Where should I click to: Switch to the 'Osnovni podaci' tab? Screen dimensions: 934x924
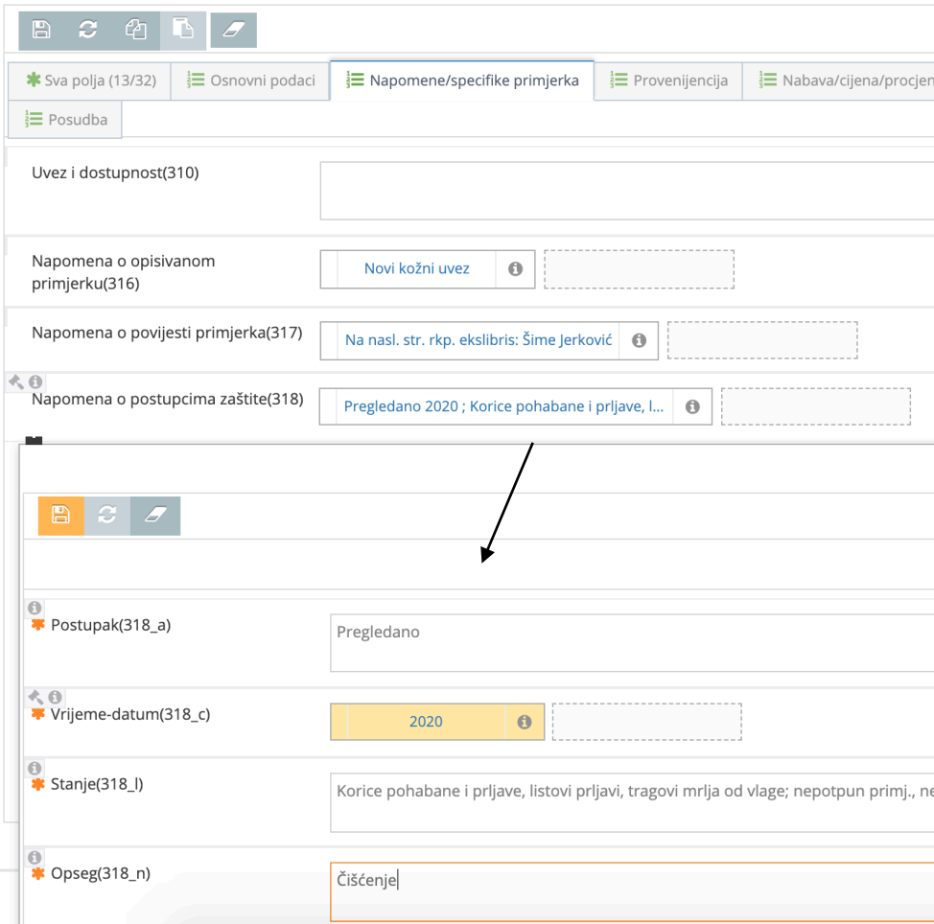[250, 81]
